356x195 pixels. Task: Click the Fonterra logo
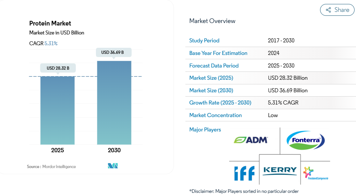(x=305, y=140)
